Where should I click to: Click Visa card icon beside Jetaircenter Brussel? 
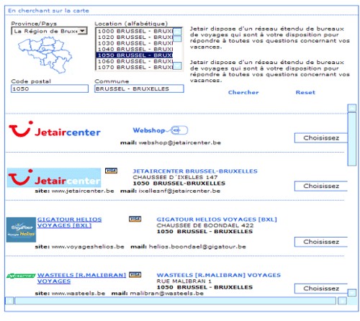[111, 171]
